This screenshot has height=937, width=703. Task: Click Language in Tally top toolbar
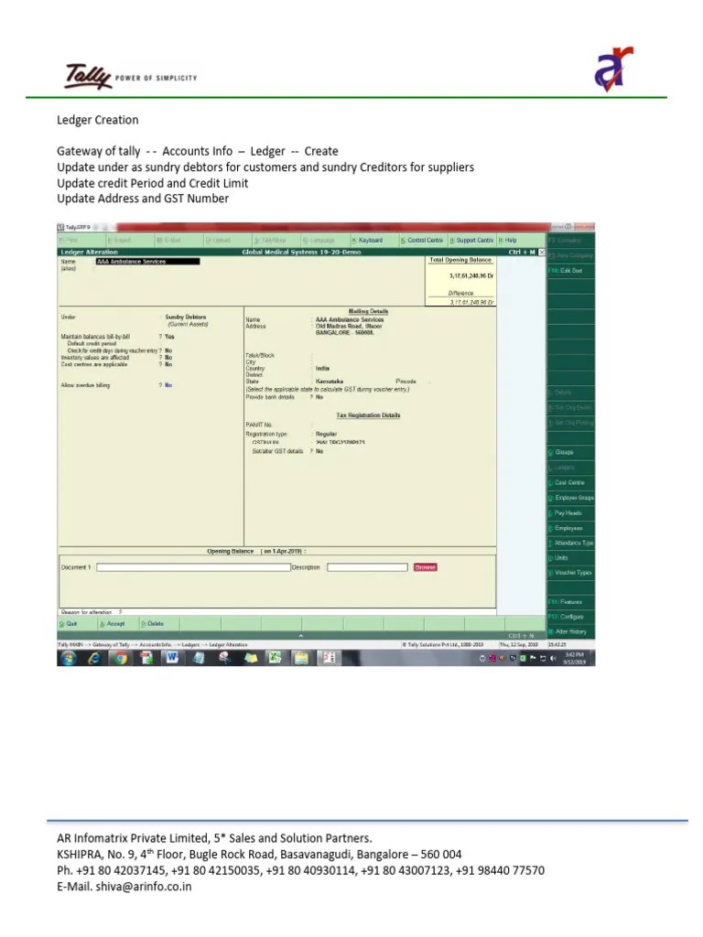pos(319,241)
